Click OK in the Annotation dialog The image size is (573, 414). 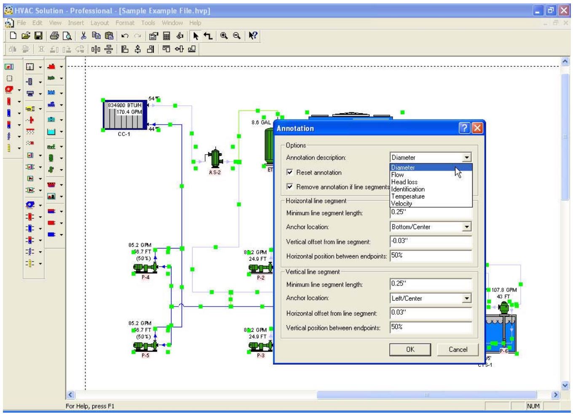click(x=411, y=350)
